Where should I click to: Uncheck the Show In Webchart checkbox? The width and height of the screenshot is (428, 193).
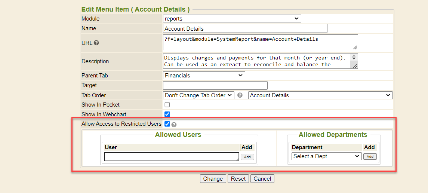tap(167, 114)
